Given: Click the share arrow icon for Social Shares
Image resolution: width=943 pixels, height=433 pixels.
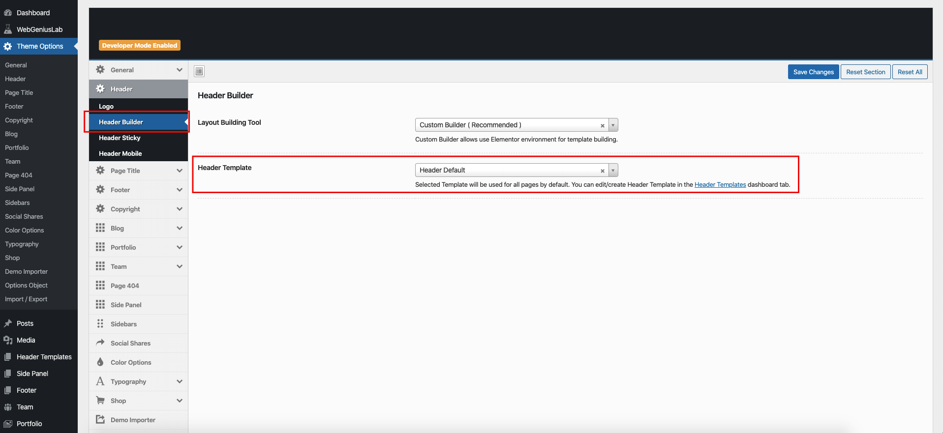Looking at the screenshot, I should pyautogui.click(x=100, y=343).
